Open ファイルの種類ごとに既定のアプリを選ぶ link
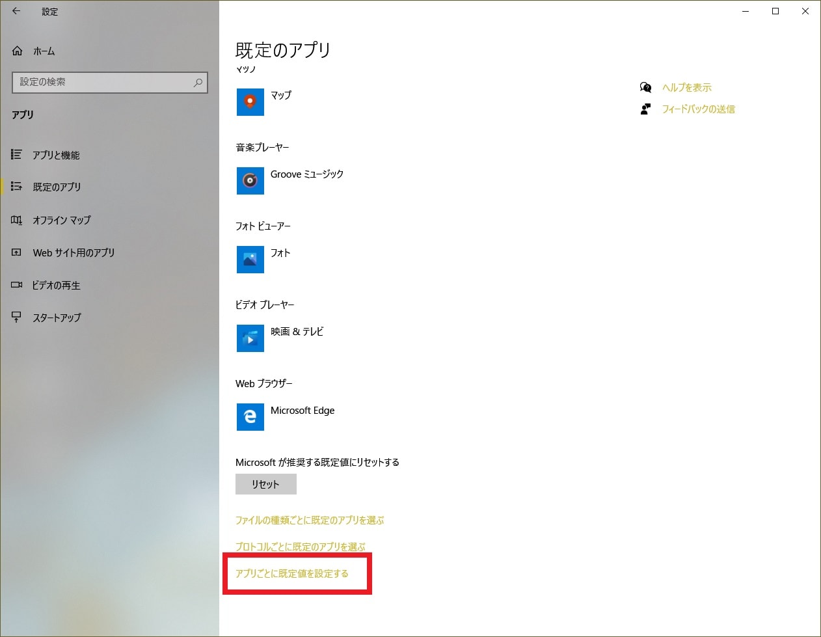The image size is (821, 637). coord(310,521)
